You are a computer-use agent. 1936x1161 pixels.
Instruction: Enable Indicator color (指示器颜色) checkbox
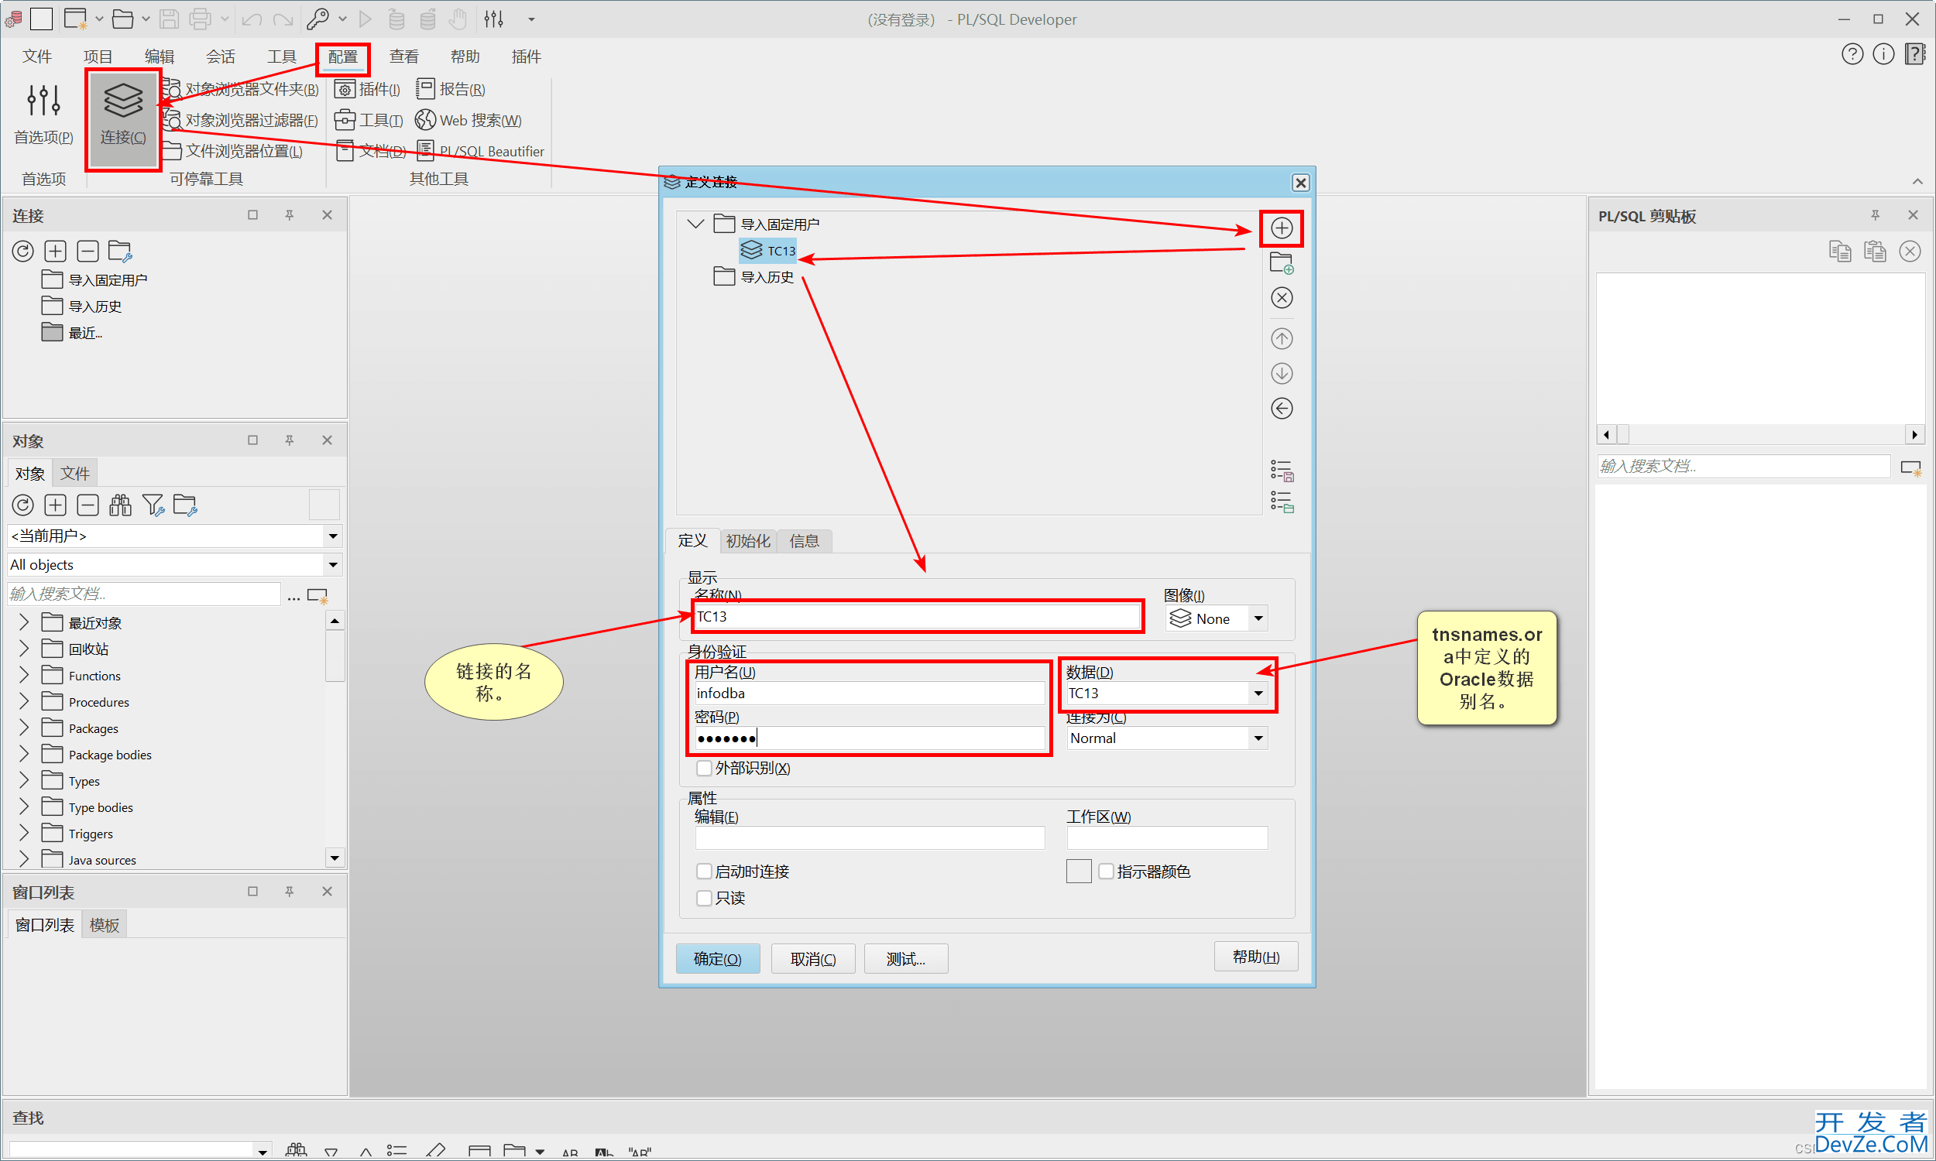1106,872
